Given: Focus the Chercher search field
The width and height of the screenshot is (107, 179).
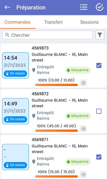Looking at the screenshot, I should 47,35.
